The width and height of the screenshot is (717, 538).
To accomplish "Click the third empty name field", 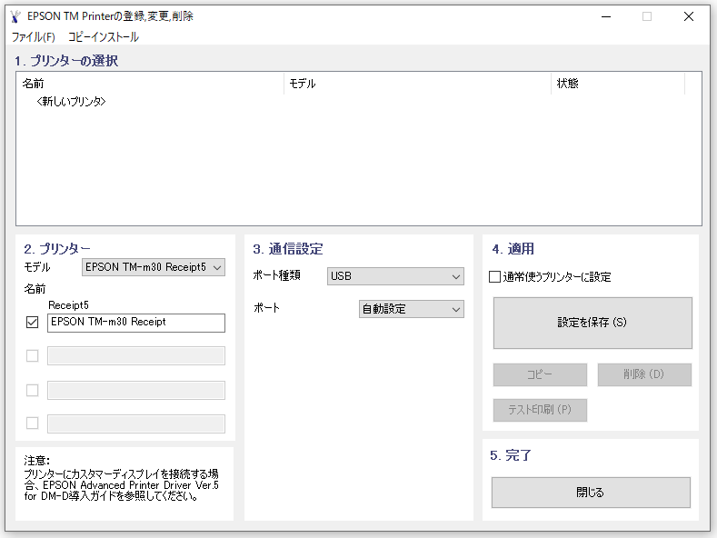I will point(136,390).
